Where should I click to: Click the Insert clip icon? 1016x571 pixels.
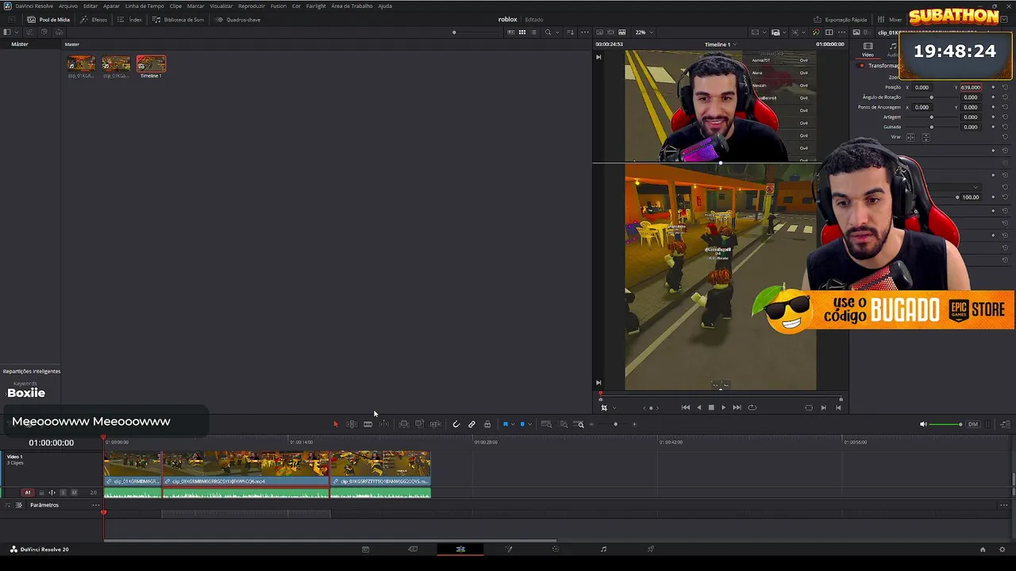403,424
